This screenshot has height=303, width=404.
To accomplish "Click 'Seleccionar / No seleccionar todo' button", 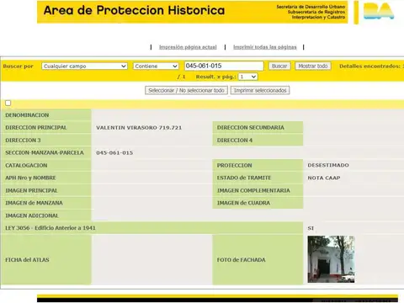I will point(186,90).
